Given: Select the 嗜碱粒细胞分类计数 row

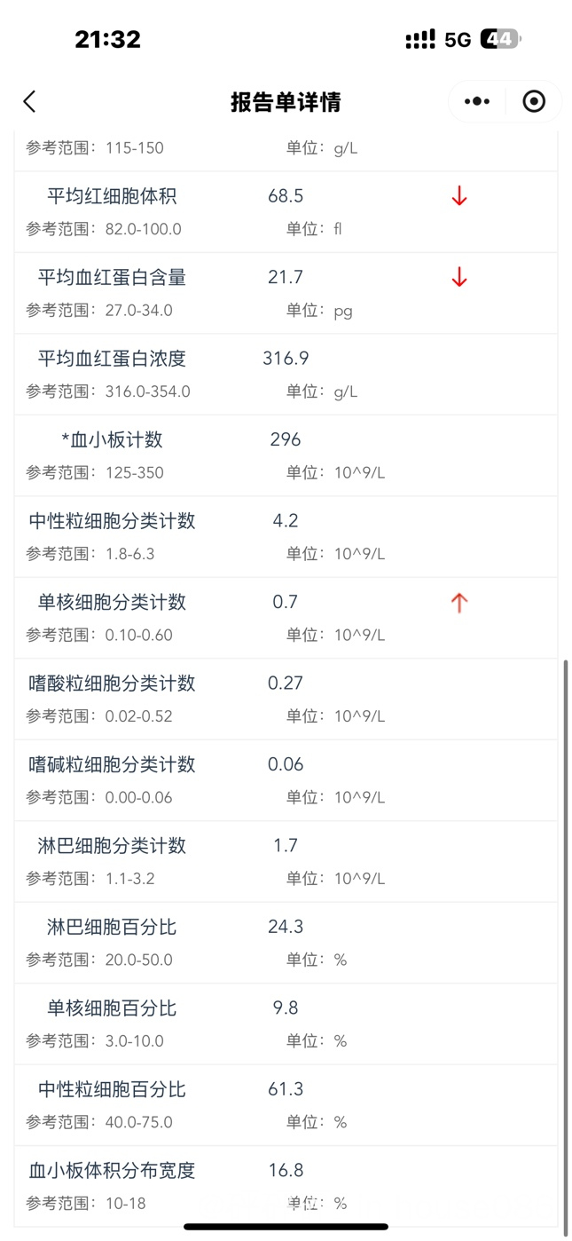Looking at the screenshot, I should pos(286,779).
